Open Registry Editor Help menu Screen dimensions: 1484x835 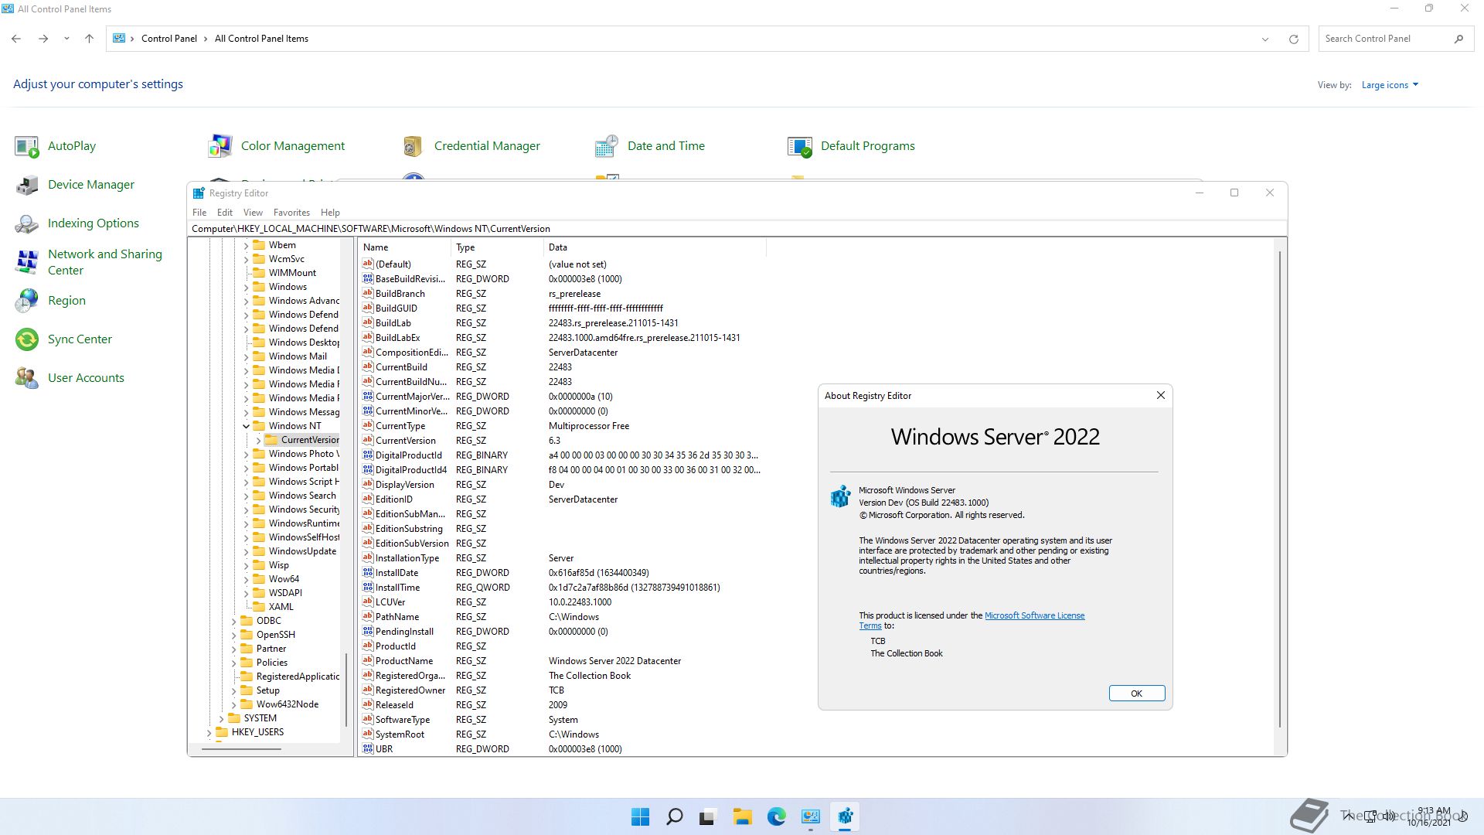[x=330, y=213]
